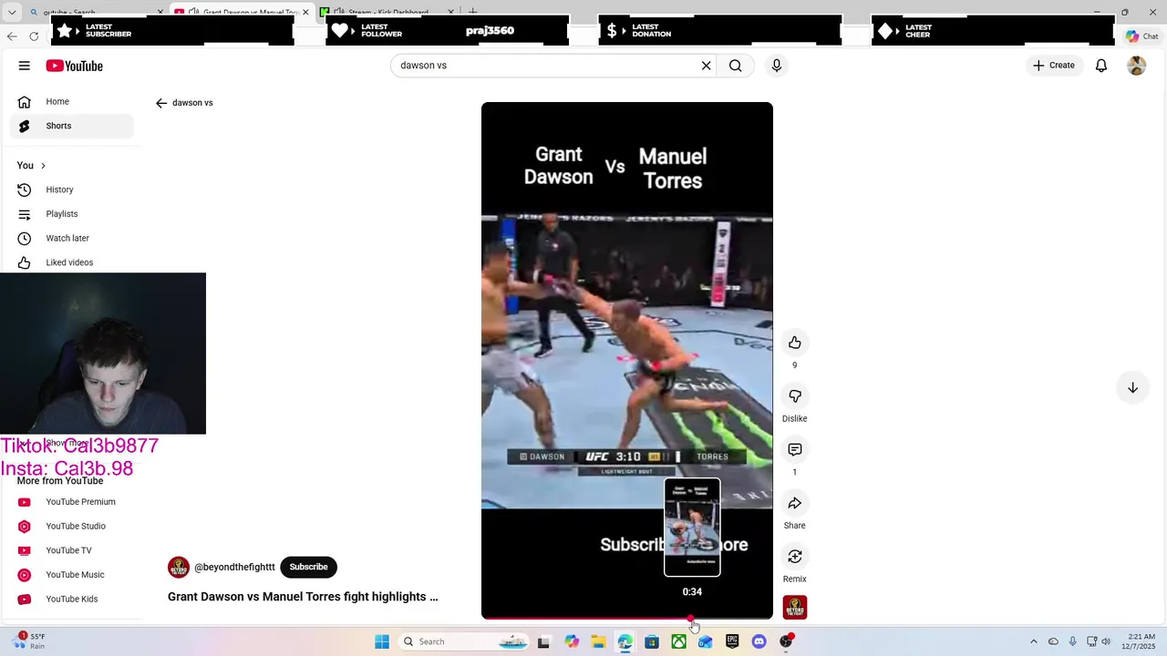Open the @beyondthefighttt channel avatar

179,568
